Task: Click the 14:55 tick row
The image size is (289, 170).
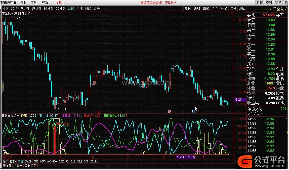Action: pyautogui.click(x=267, y=119)
